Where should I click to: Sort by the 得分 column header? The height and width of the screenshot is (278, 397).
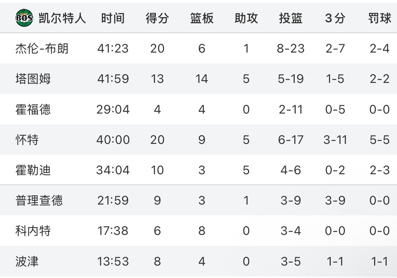[157, 18]
